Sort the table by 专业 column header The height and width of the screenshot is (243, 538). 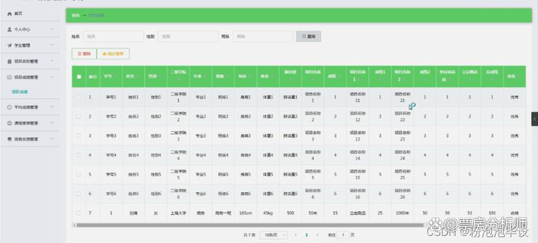(201, 77)
